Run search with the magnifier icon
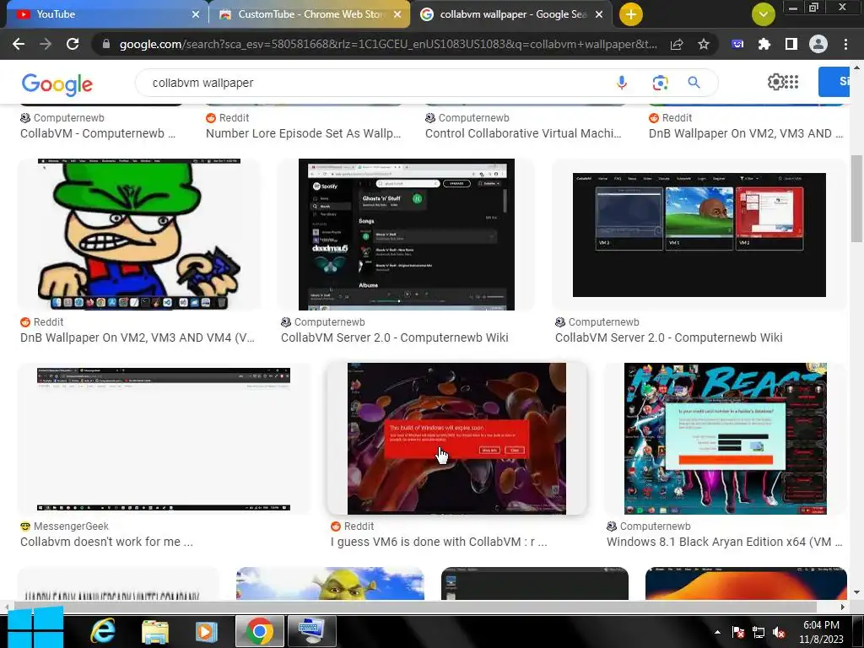 click(x=694, y=83)
